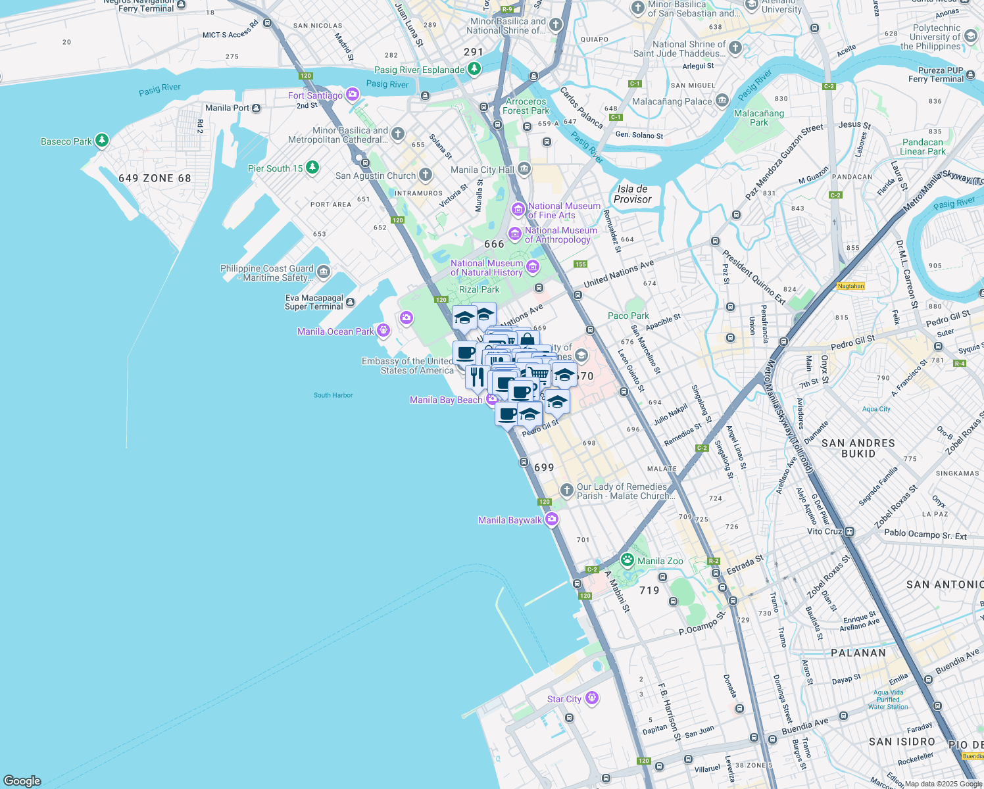Click the 'Rizal Park' label
984x789 pixels.
tap(480, 289)
